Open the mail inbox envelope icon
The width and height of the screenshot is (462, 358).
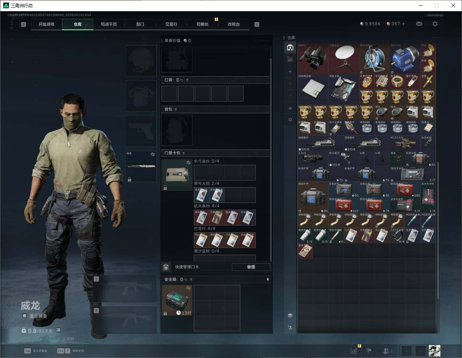click(419, 24)
